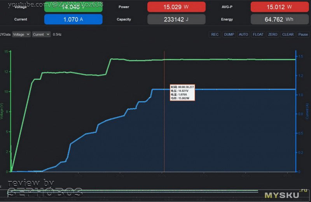The image size is (311, 202).
Task: Clear chart data with CLEAR button
Action: (288, 35)
